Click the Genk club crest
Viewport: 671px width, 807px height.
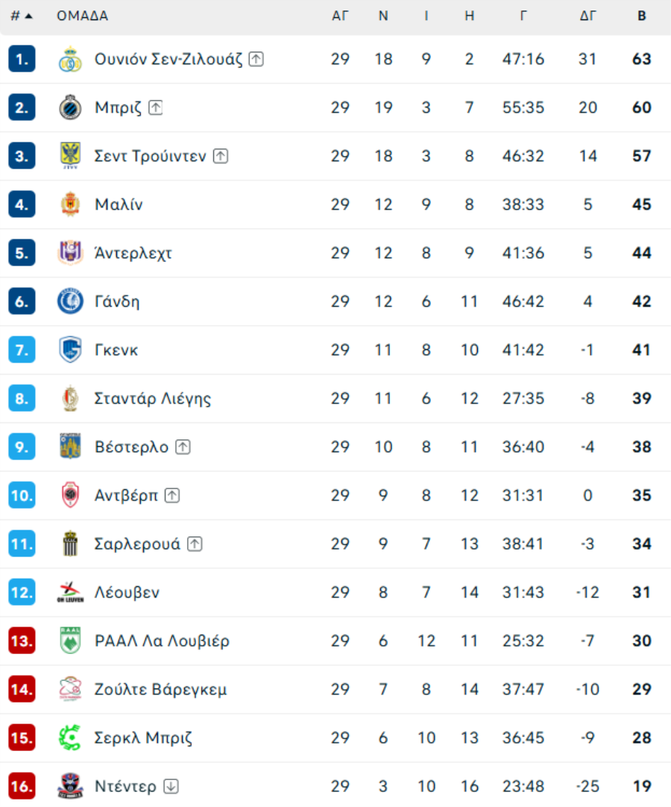click(x=70, y=350)
